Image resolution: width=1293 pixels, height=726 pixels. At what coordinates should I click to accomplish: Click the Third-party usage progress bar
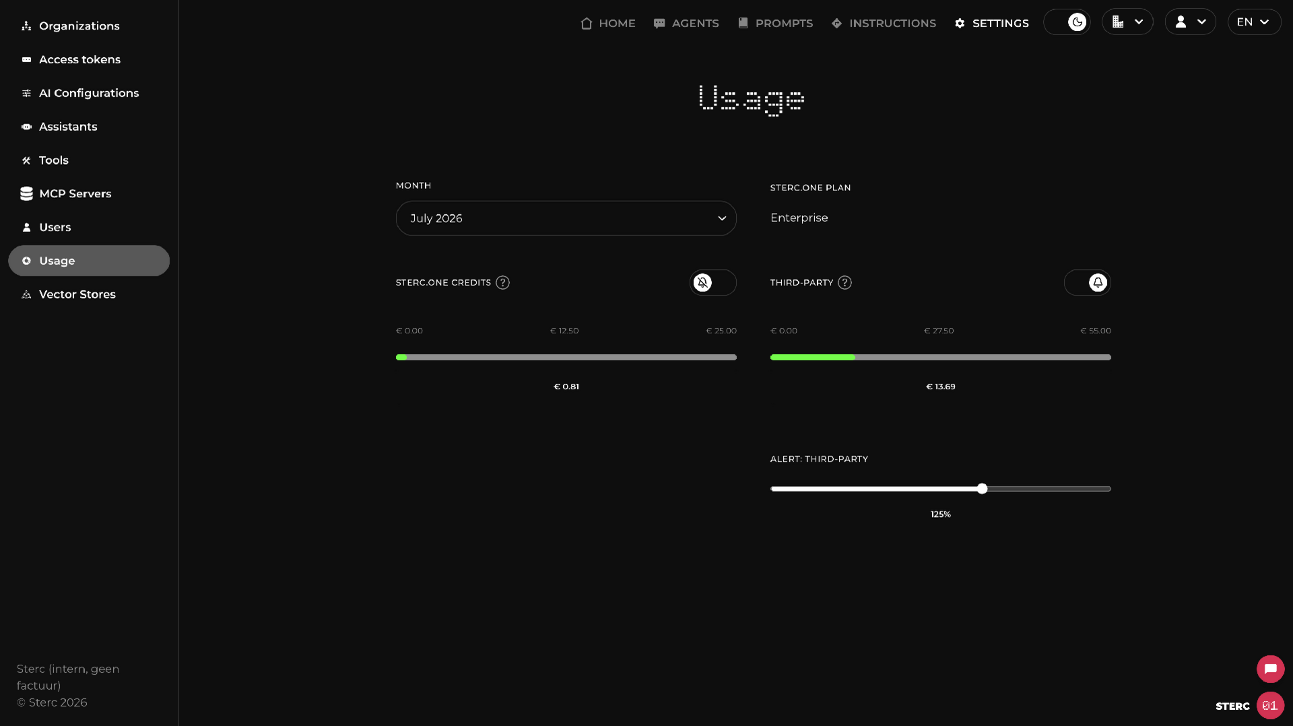(940, 358)
